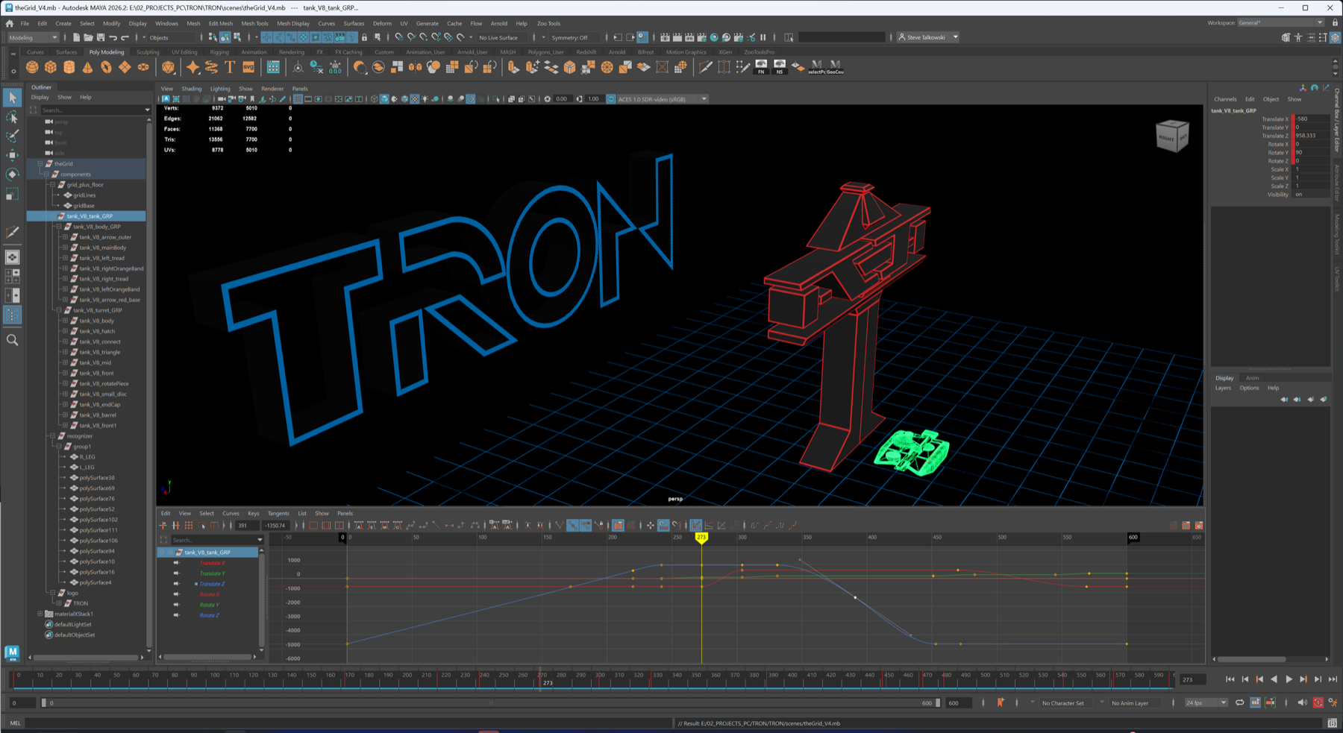Toggle playback looping mode button
The width and height of the screenshot is (1343, 733).
[x=1239, y=702]
